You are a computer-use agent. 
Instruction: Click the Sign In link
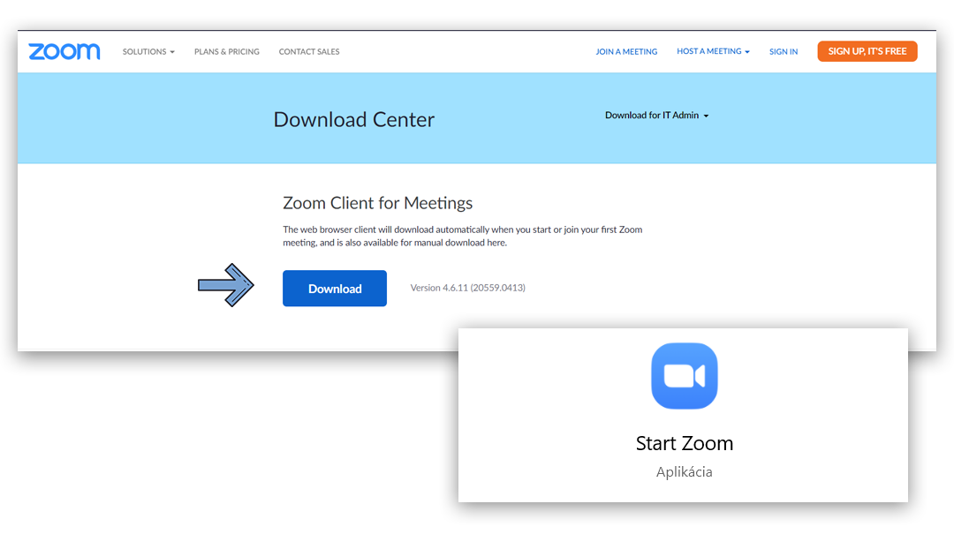point(784,52)
